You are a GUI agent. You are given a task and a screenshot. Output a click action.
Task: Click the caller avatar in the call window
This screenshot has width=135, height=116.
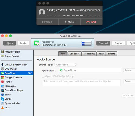point(42,12)
